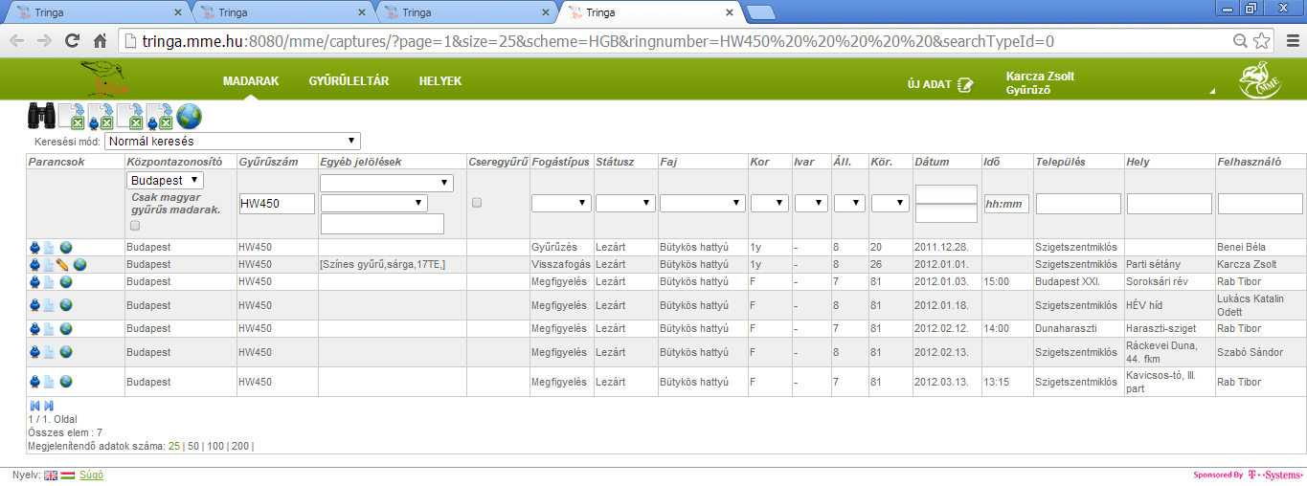Open the Ivar filter dropdown

click(811, 203)
